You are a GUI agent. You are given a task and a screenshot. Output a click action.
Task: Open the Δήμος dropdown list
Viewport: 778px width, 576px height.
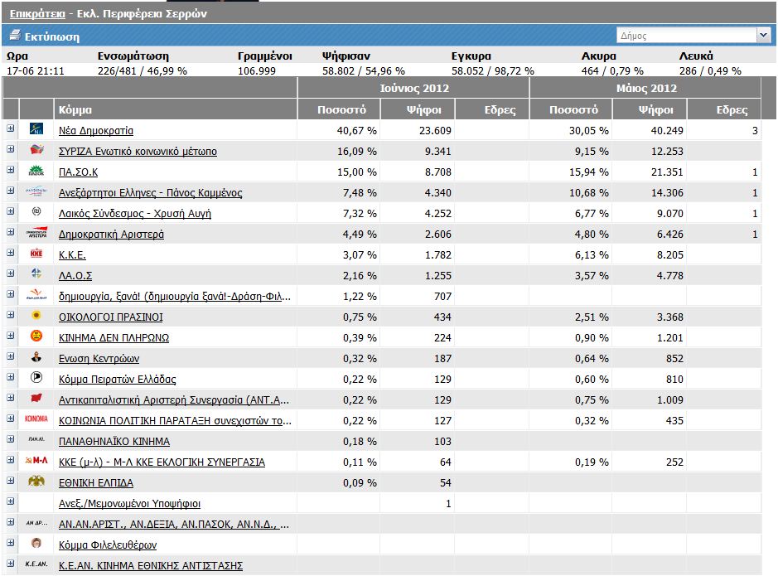[762, 36]
